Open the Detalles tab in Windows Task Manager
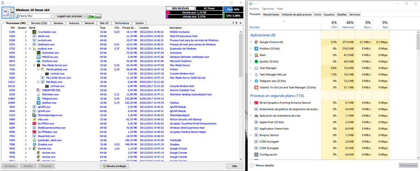Viewport: 420px width, 171px height. (342, 14)
